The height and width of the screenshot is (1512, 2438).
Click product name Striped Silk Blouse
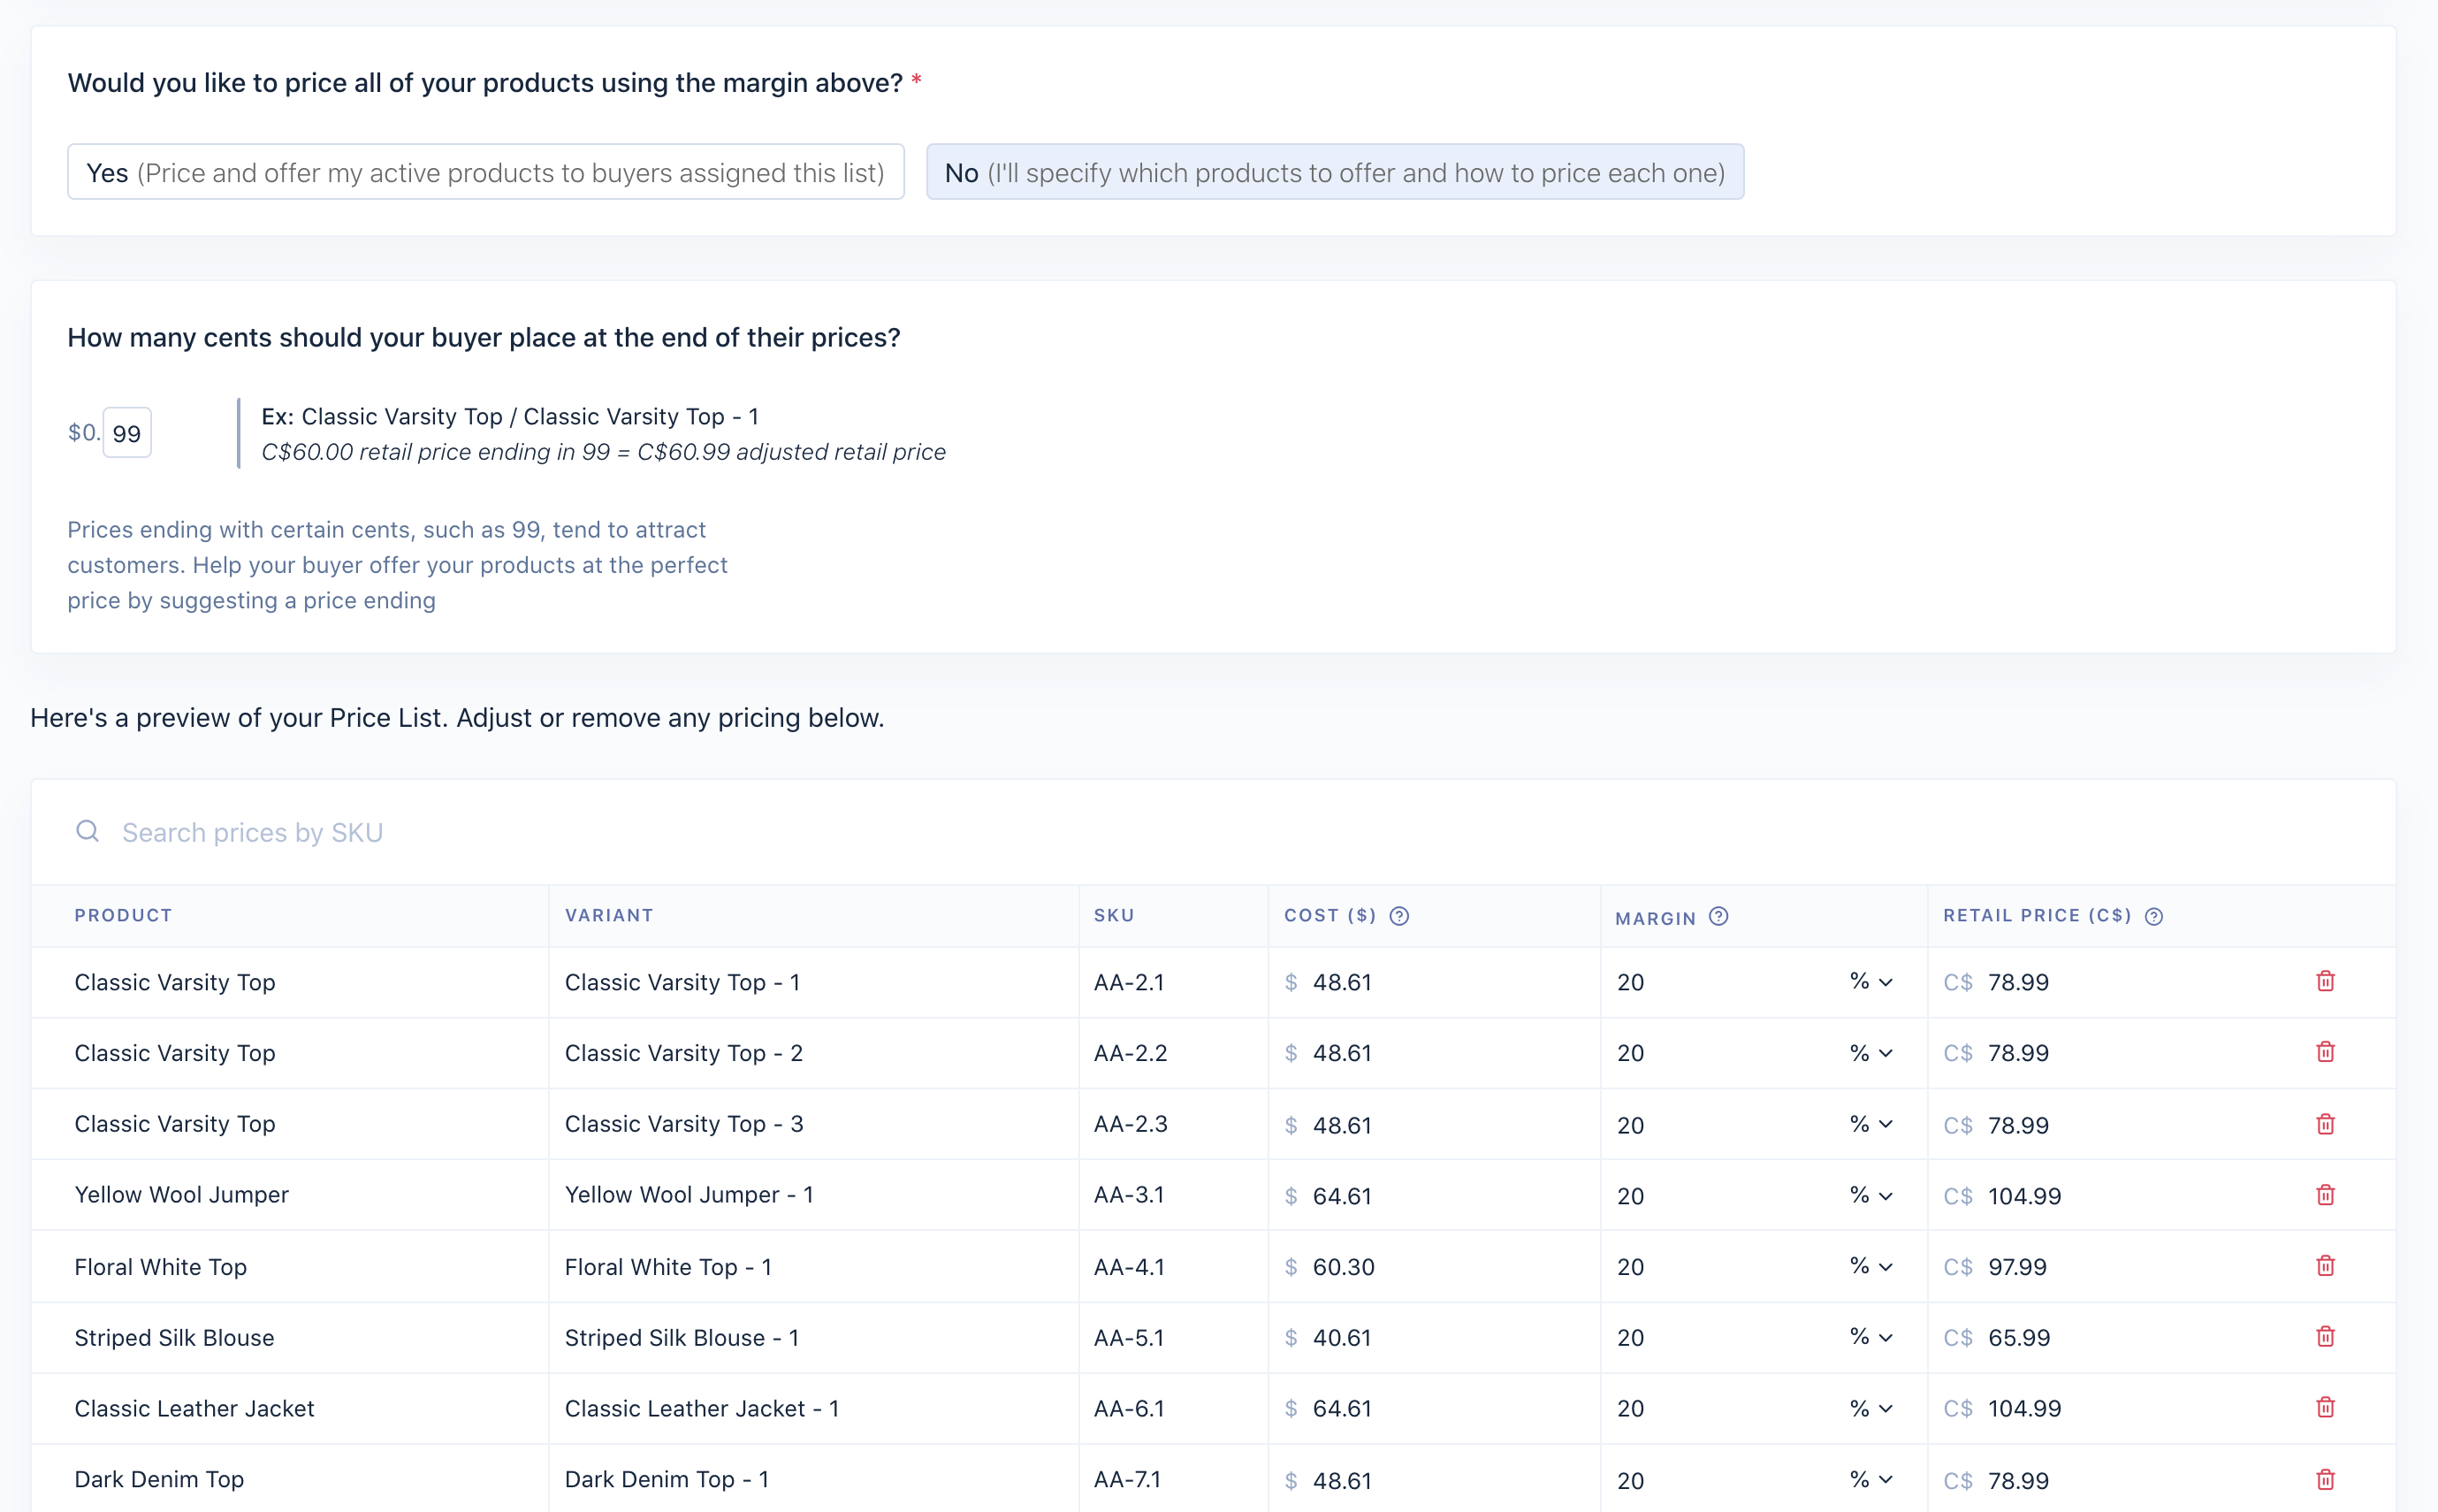point(174,1338)
